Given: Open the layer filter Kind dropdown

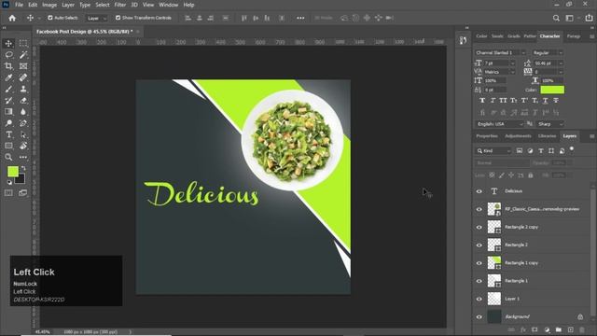Looking at the screenshot, I should (x=493, y=151).
